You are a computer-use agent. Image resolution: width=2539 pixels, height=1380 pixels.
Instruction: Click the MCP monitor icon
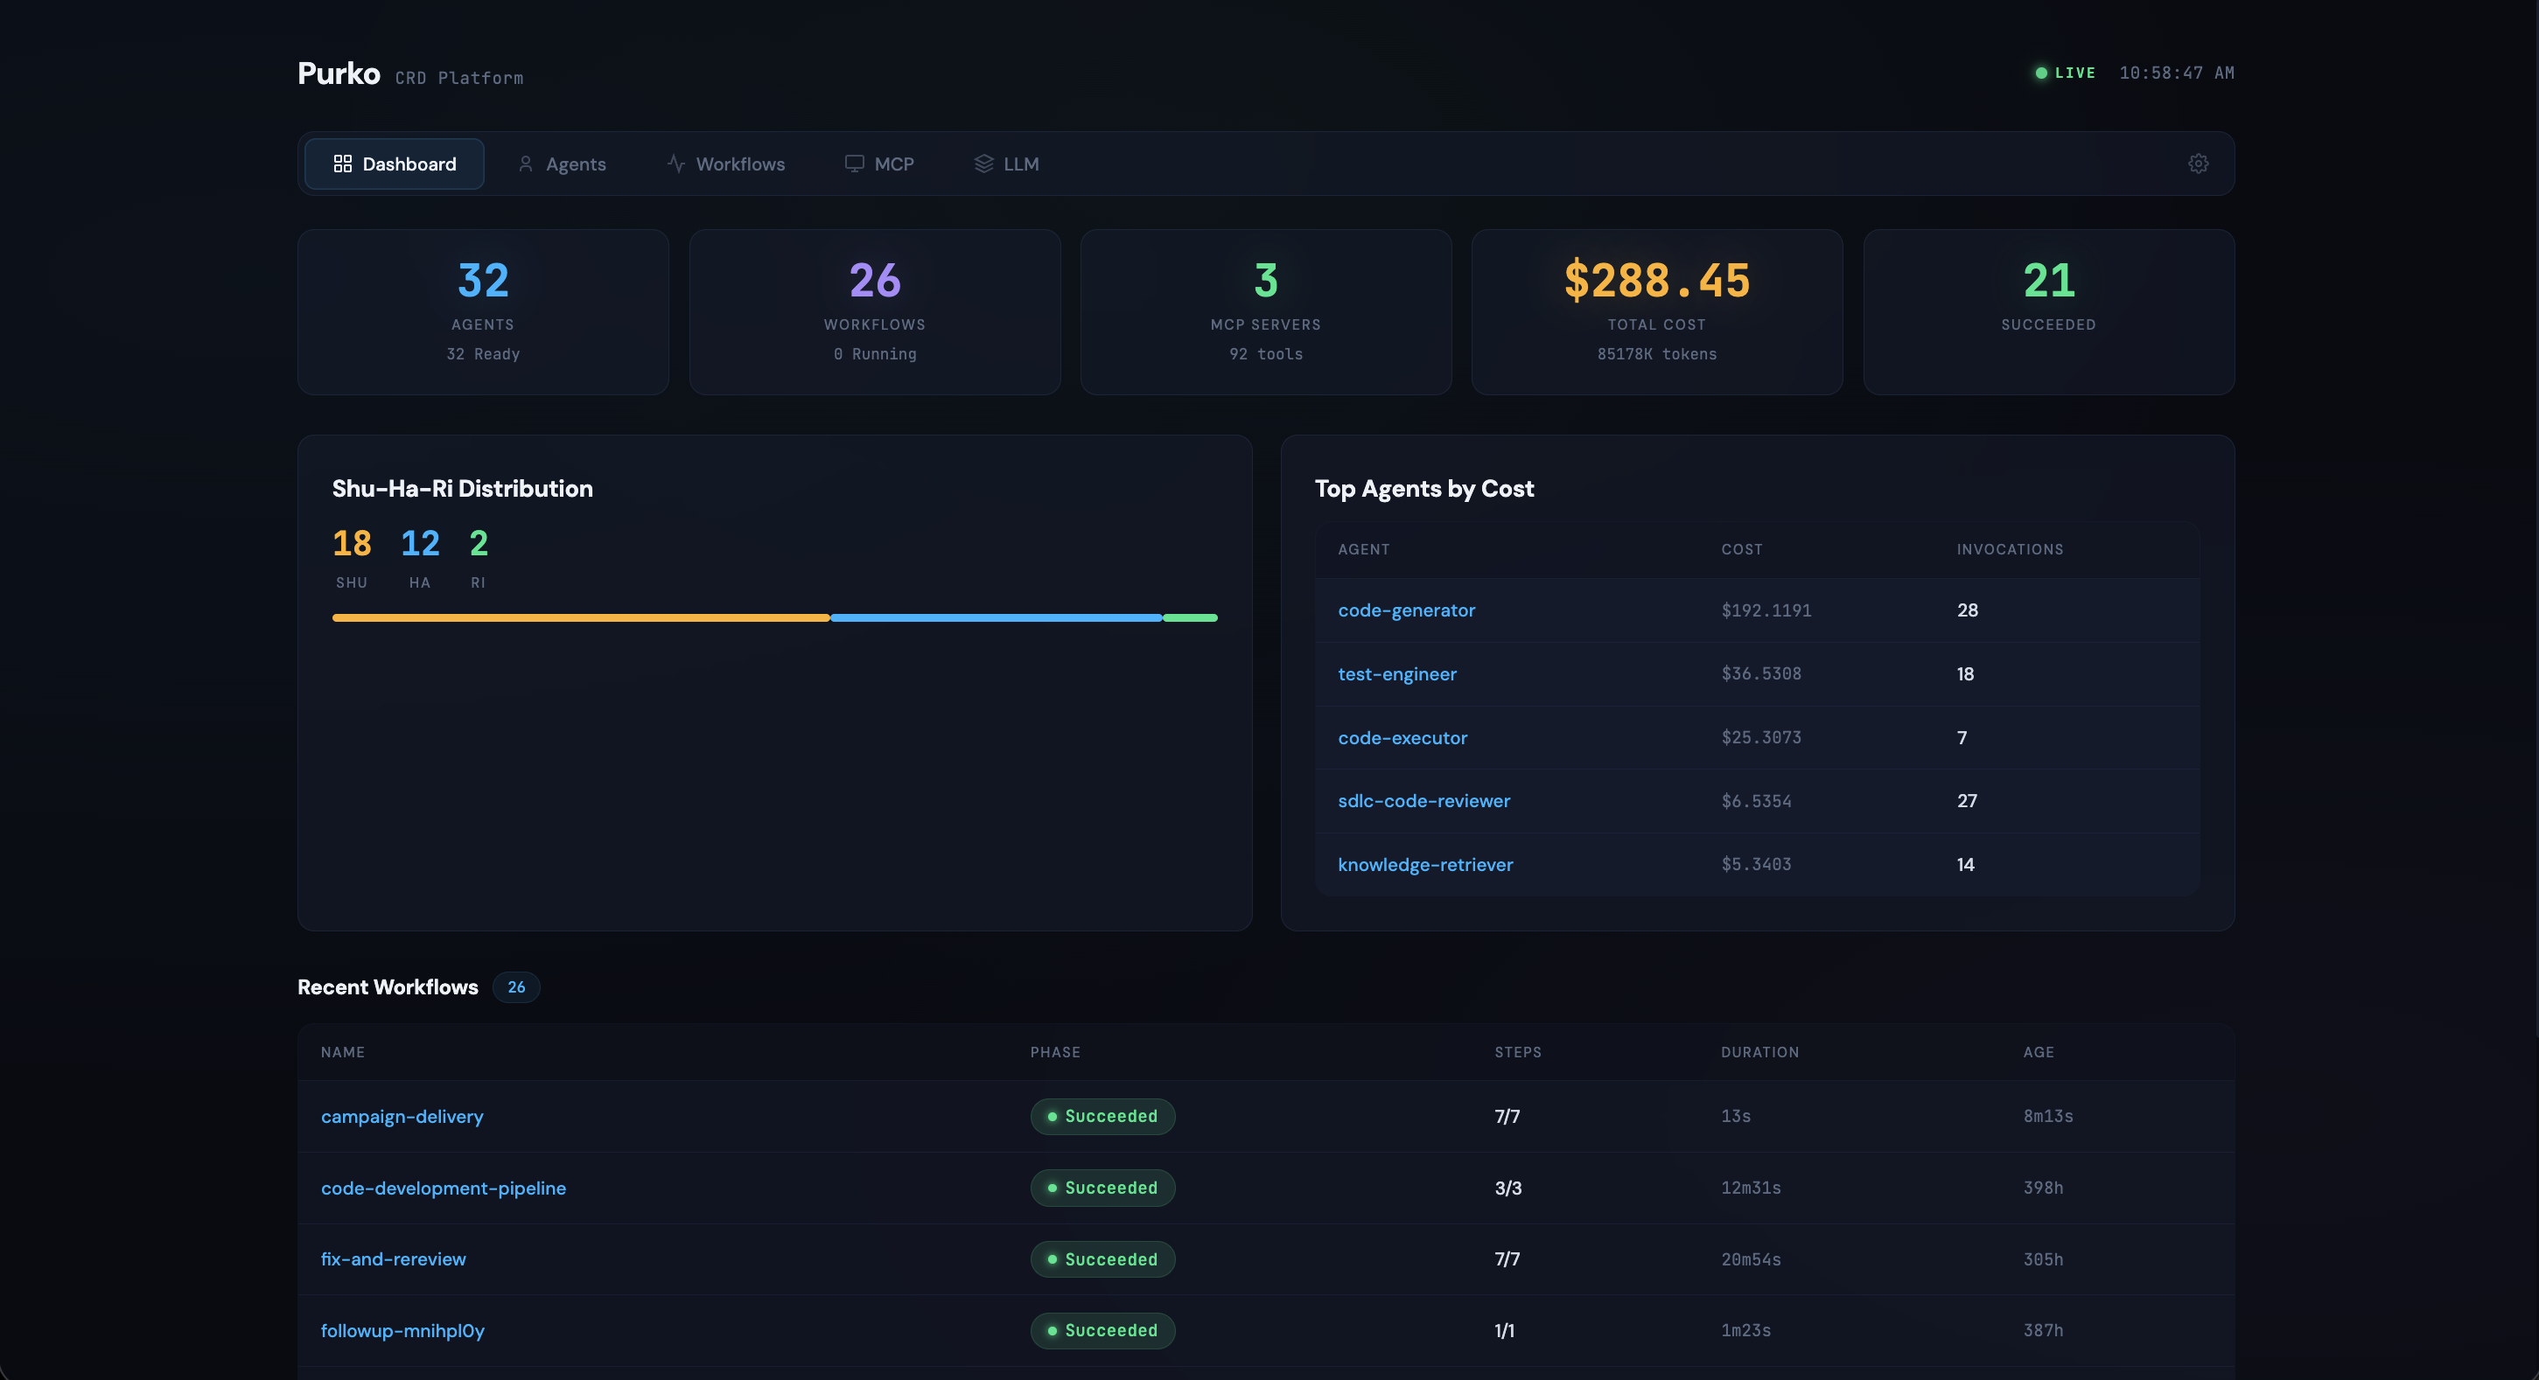tap(854, 164)
